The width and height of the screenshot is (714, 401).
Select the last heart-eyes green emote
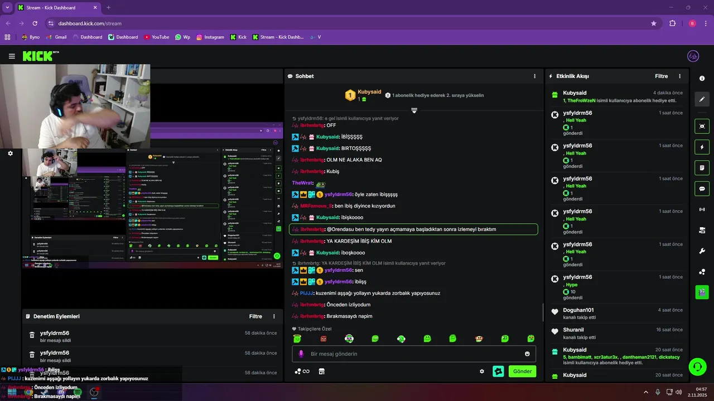pos(530,339)
